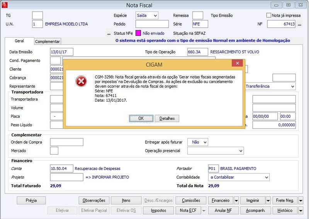Click the Série field showing NFE
The width and height of the screenshot is (309, 219).
(x=200, y=24)
